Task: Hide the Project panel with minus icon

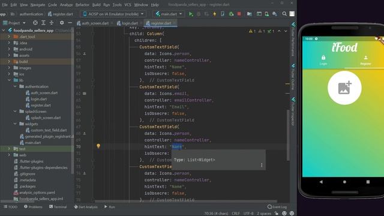Action: click(x=70, y=23)
